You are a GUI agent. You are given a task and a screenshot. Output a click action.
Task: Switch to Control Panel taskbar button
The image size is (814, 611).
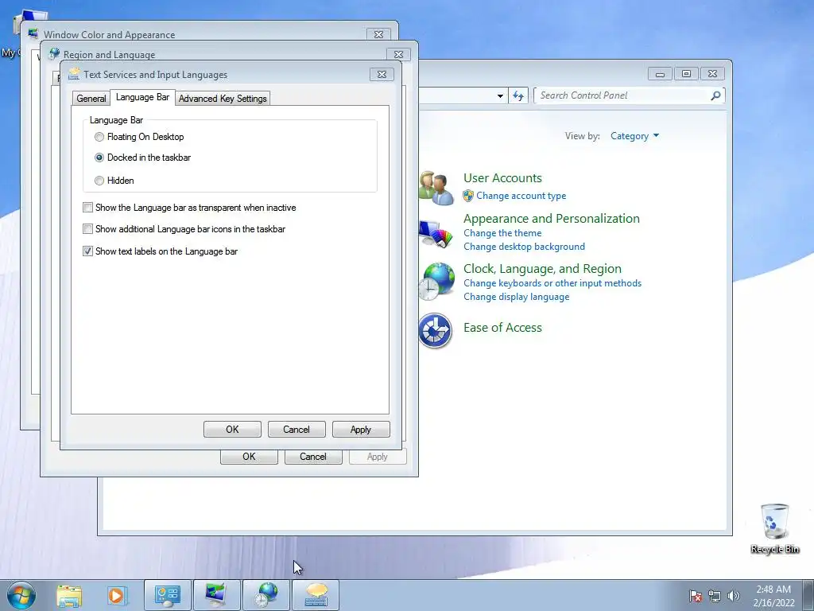click(167, 595)
